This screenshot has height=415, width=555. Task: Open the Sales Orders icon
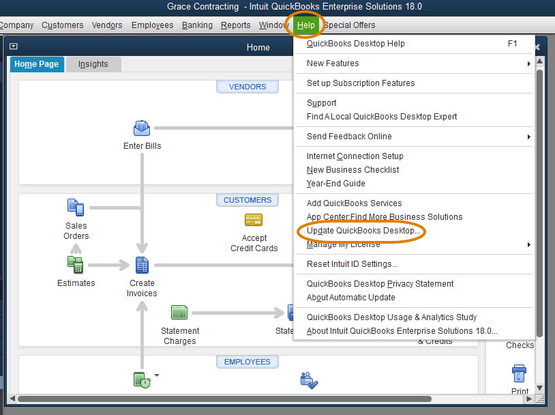[76, 207]
